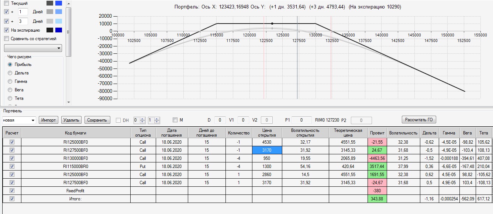
Task: Click the Тип опциона column header
Action: coord(143,133)
